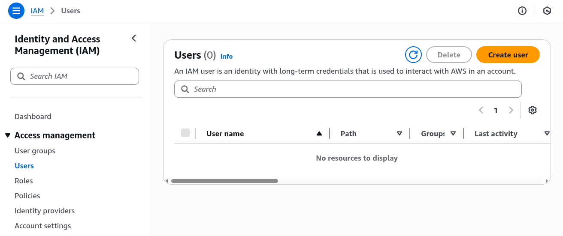The height and width of the screenshot is (236, 563).
Task: Open User groups in sidebar
Action: pyautogui.click(x=35, y=151)
